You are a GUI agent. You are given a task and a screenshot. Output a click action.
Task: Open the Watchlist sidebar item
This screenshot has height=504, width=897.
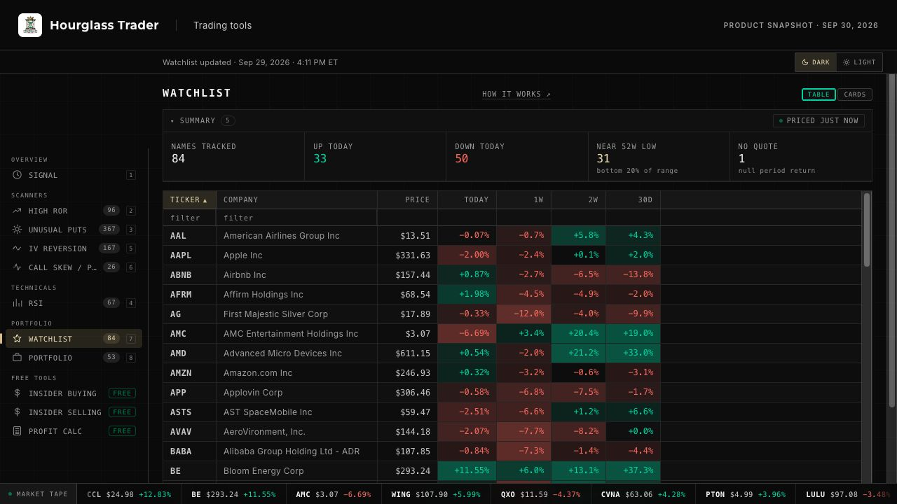(x=74, y=339)
